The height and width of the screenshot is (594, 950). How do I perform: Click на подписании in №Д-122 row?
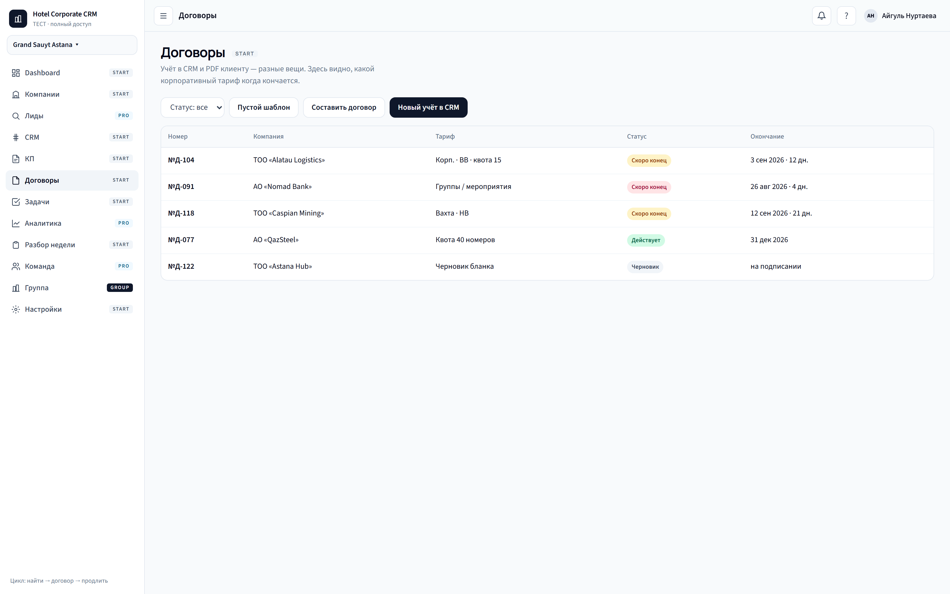click(776, 266)
